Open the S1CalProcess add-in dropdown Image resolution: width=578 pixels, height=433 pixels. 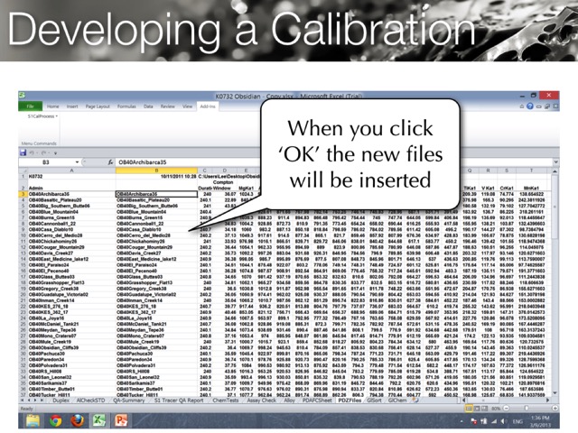pyautogui.click(x=42, y=116)
